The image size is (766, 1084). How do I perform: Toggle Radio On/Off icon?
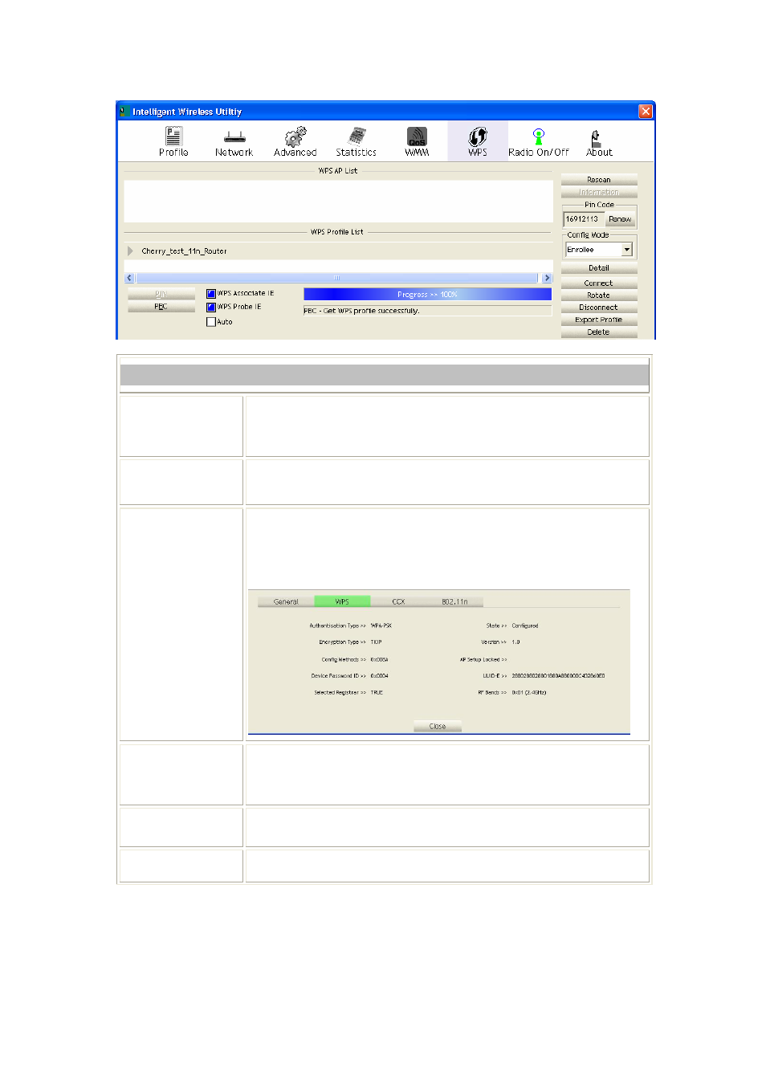tap(538, 137)
